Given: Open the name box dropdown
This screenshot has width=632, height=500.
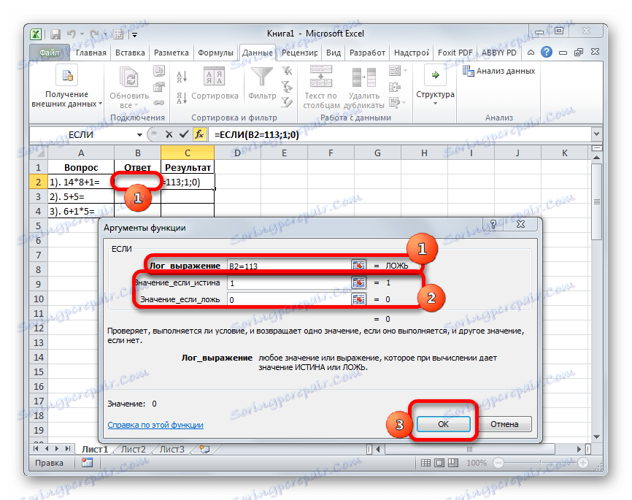Looking at the screenshot, I should pyautogui.click(x=139, y=135).
